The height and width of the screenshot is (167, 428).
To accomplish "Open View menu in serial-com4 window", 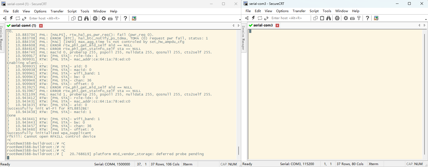I will [26, 11].
